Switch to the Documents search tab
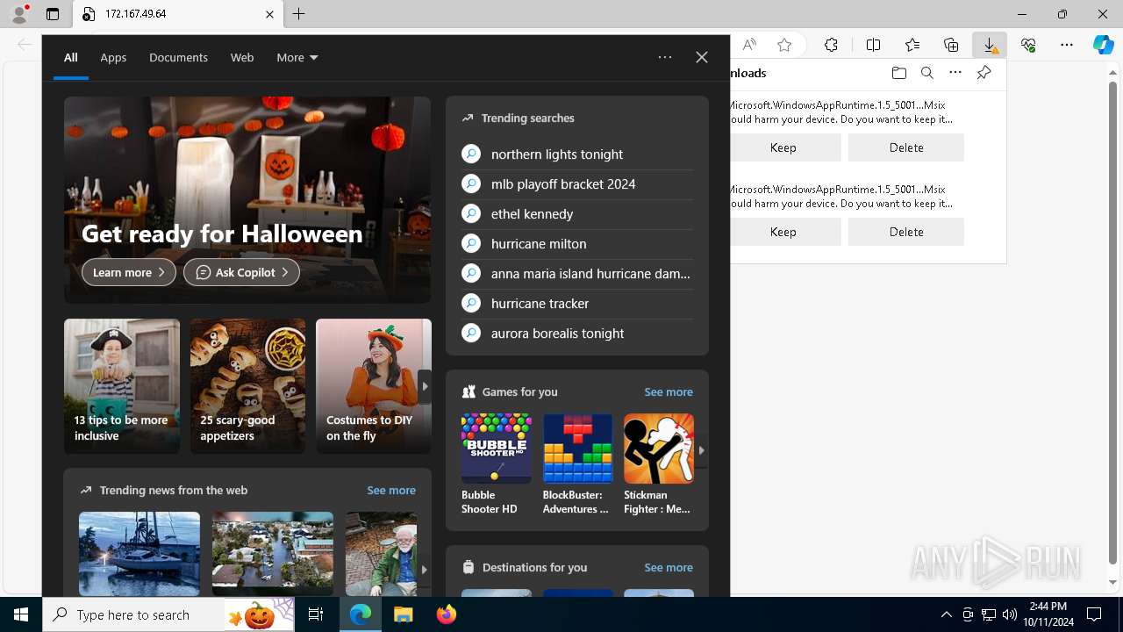This screenshot has height=632, width=1123. tap(178, 57)
